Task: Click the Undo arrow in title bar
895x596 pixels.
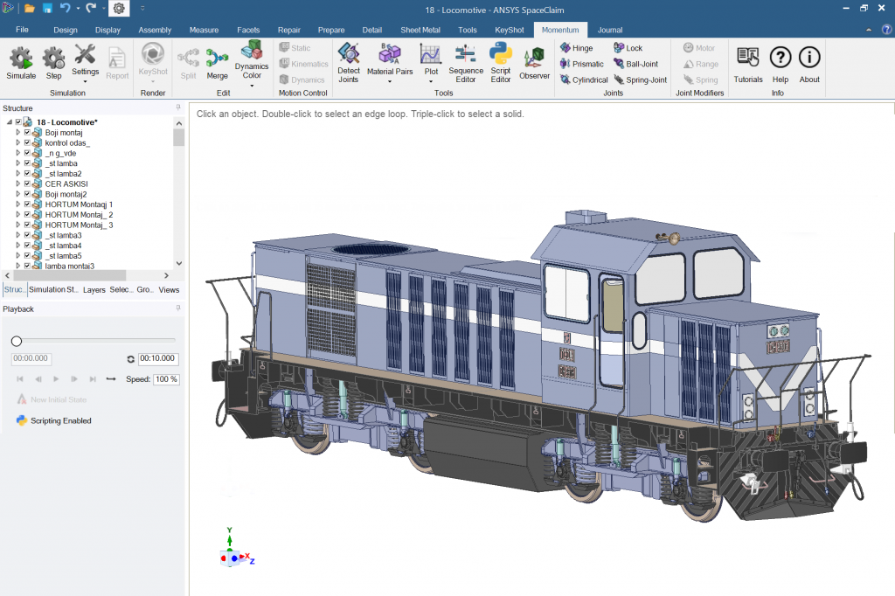Action: point(65,8)
